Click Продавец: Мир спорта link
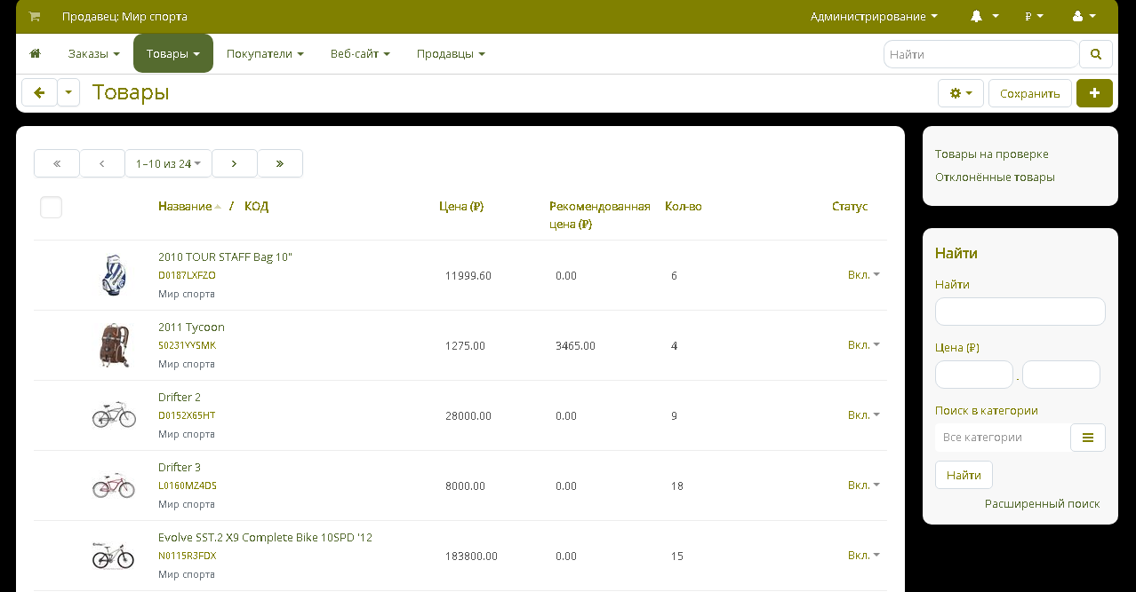This screenshot has height=592, width=1136. 124,16
